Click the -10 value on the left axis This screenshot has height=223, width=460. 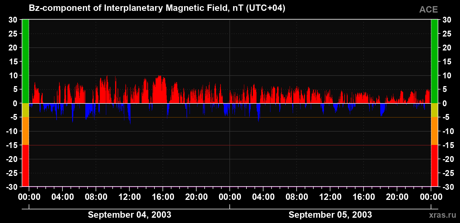(x=12, y=131)
